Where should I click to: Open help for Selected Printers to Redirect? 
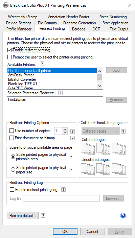(60, 93)
